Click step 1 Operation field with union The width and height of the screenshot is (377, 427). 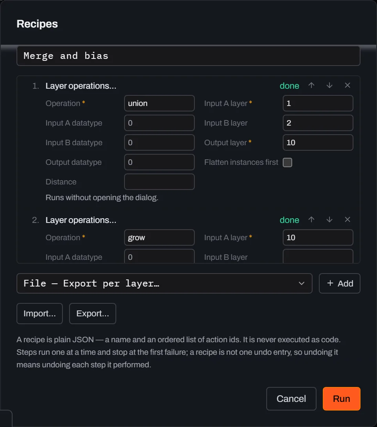click(159, 103)
